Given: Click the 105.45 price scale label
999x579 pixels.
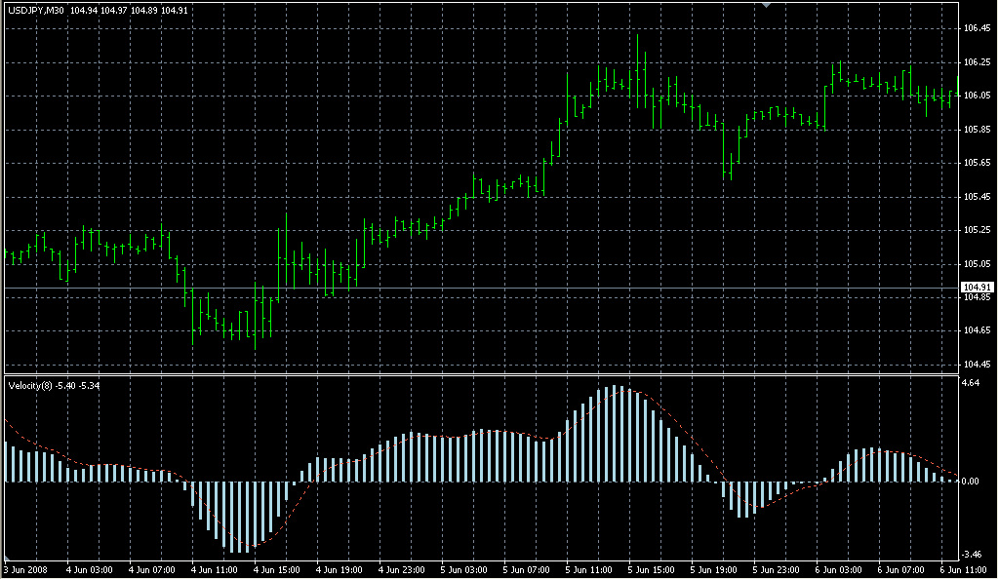Looking at the screenshot, I should [977, 197].
